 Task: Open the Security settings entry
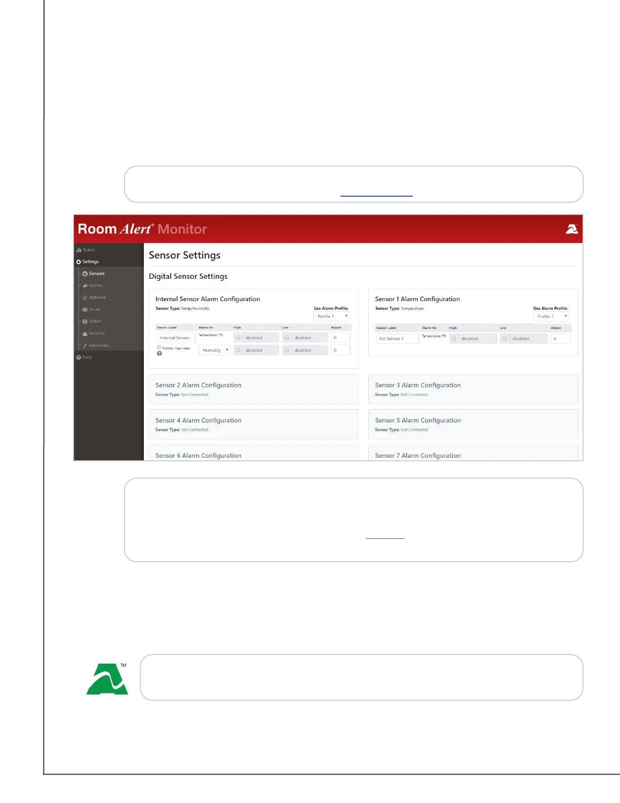point(94,334)
